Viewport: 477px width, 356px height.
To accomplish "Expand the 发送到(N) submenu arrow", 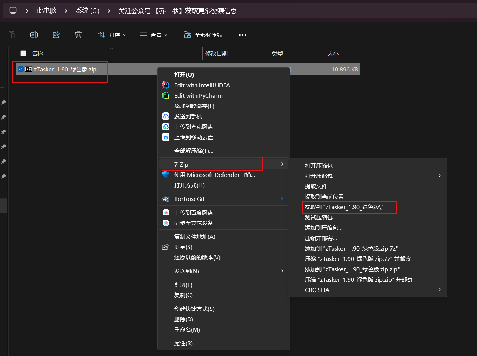I will tap(282, 271).
